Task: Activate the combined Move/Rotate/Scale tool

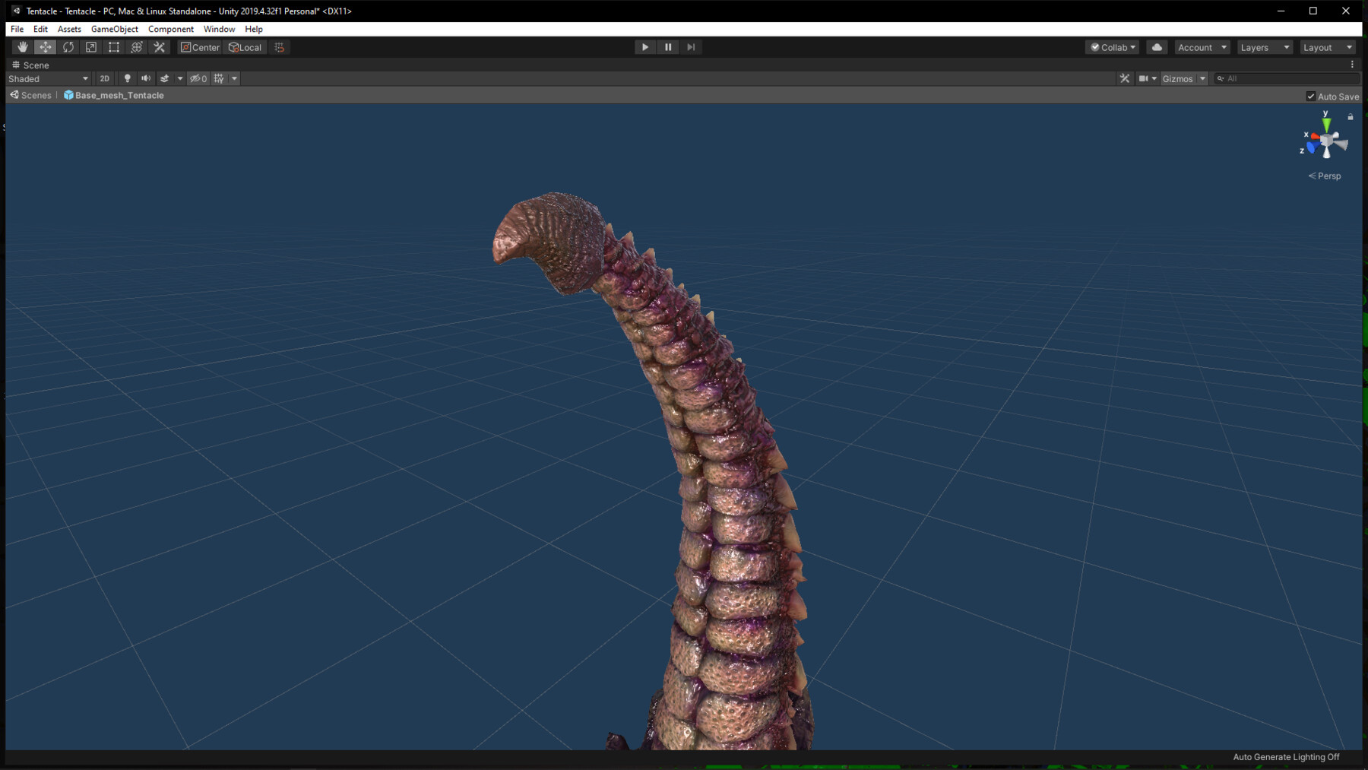Action: click(x=136, y=47)
